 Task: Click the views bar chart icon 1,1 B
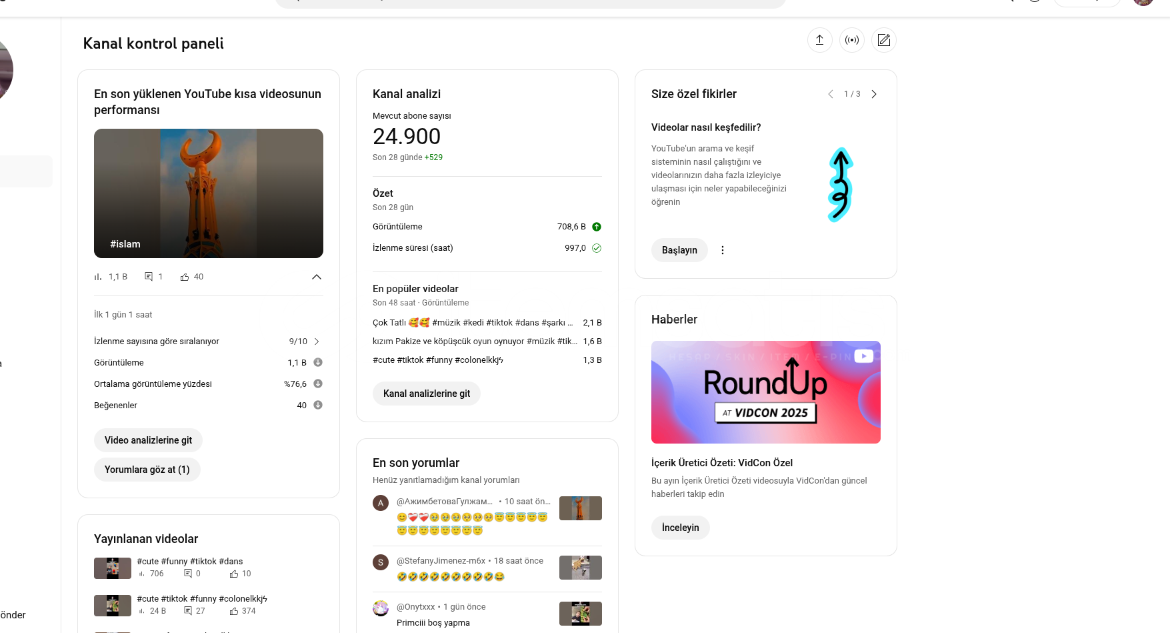point(98,277)
